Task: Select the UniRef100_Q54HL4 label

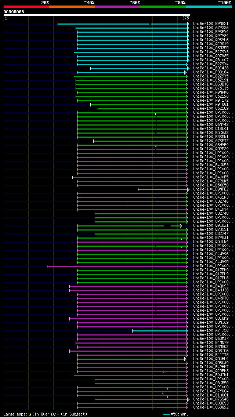Action: point(211,359)
